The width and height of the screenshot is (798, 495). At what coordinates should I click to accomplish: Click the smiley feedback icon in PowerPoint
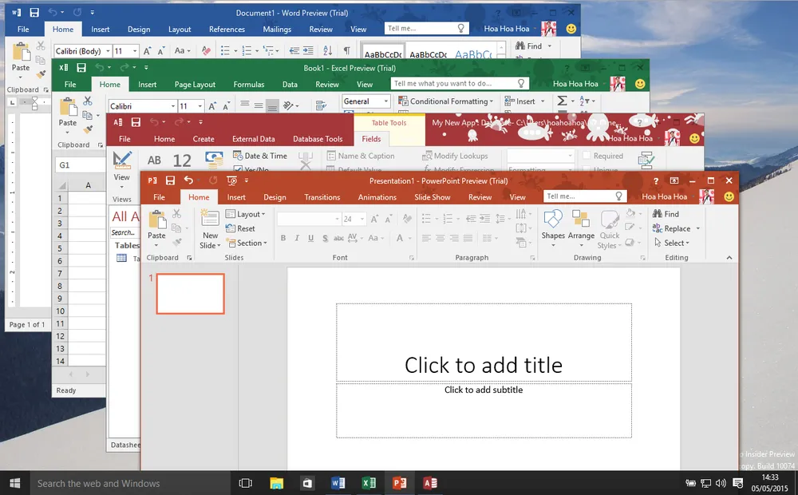(x=729, y=196)
